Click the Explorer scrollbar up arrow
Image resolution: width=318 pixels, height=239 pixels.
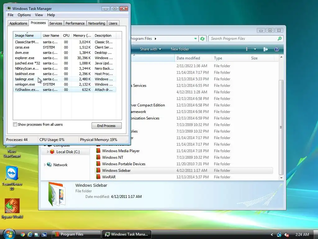[x=281, y=57]
